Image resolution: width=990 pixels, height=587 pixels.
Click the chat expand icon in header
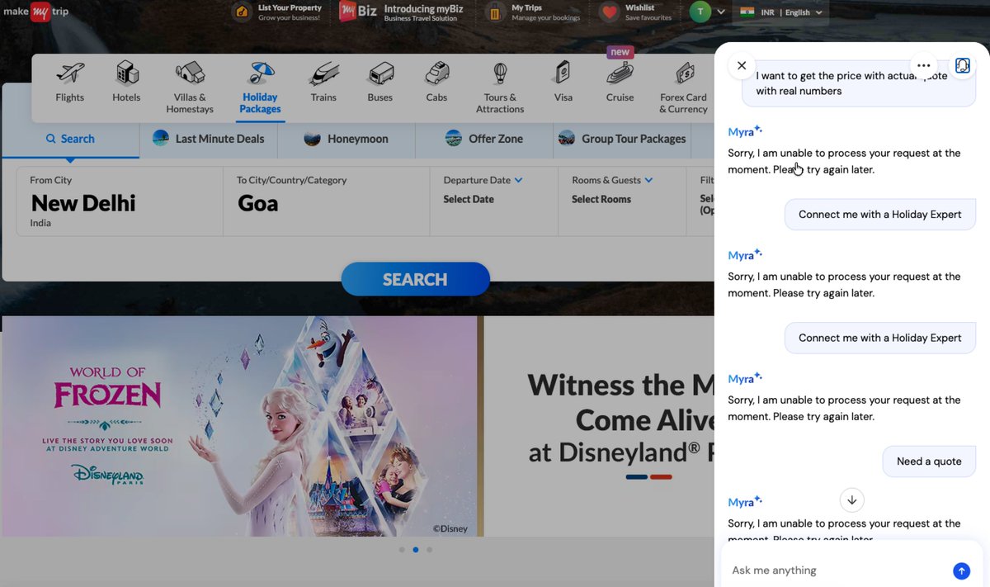click(962, 65)
